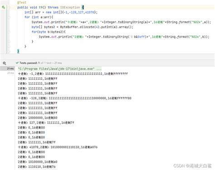Select the second 21 ms test entry

pos(10,73)
